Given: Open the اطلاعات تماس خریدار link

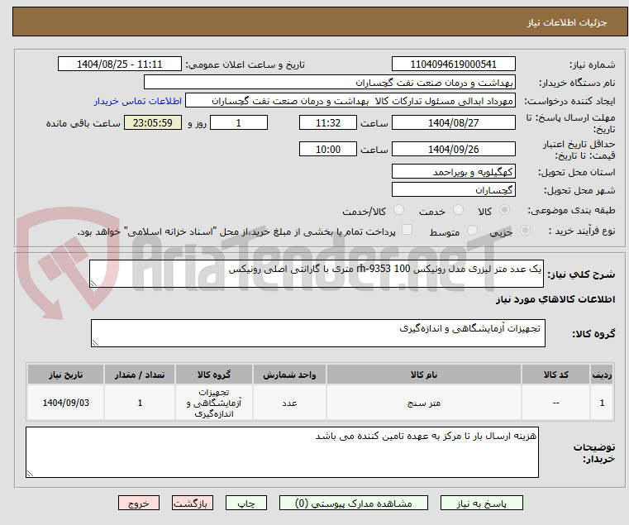Looking at the screenshot, I should click(138, 101).
